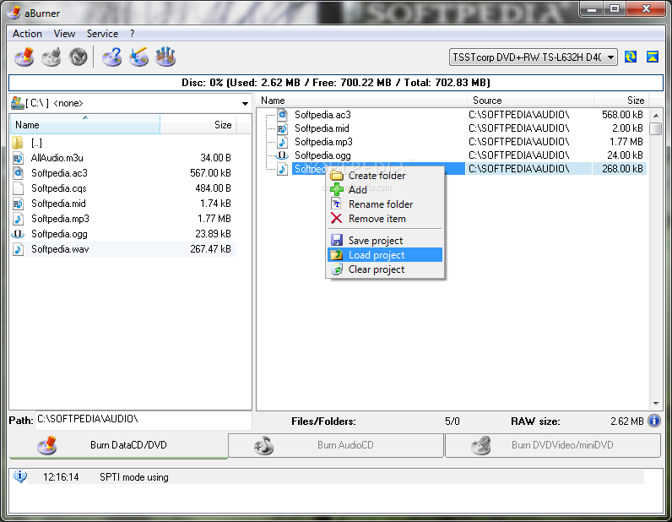
Task: Click the project list scroll down arrow
Action: tap(656, 403)
